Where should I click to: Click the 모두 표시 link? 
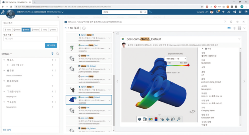tap(7, 130)
